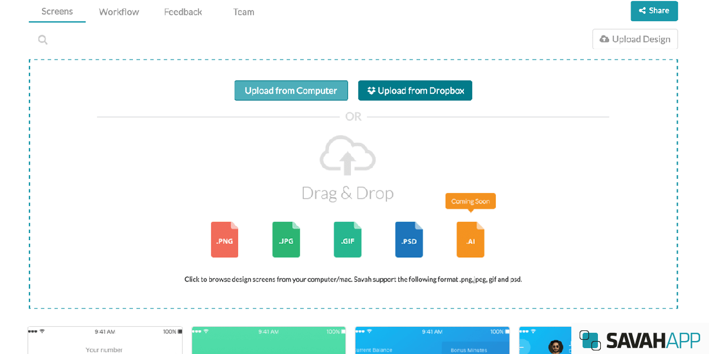Click the orange .AI file icon

470,240
